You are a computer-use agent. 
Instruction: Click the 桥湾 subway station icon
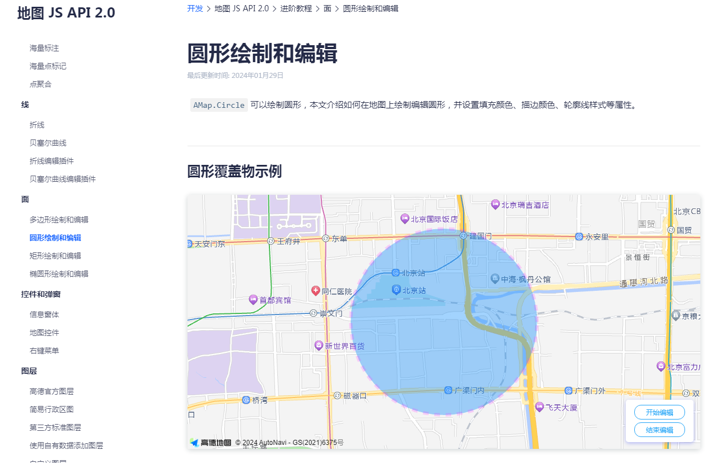[246, 400]
